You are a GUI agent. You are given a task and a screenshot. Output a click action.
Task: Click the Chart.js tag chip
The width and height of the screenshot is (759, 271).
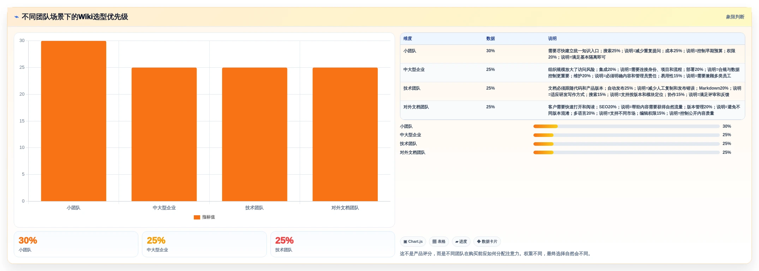click(x=413, y=242)
